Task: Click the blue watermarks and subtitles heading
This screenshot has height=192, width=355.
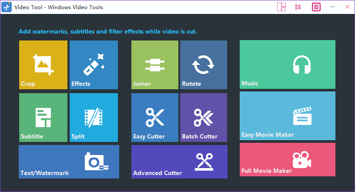Action: 108,32
